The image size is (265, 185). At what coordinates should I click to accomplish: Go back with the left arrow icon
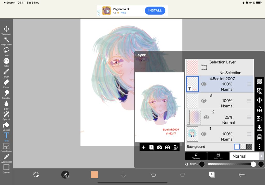pos(241,175)
